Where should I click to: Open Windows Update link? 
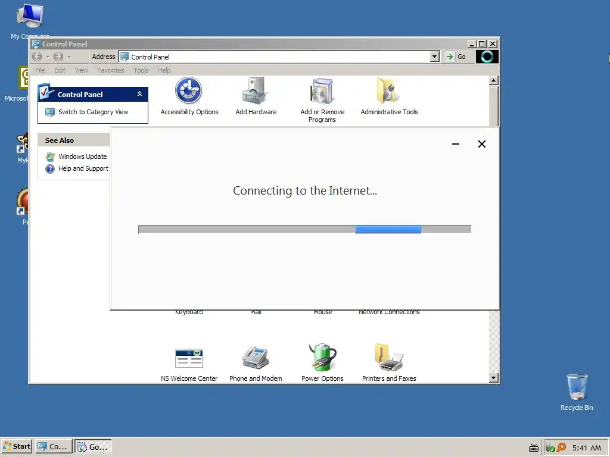(x=82, y=156)
